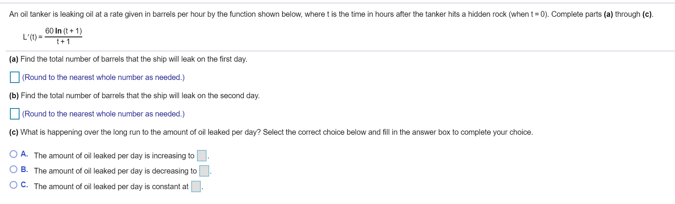
Task: Click the fill-in box after "decreasing to"
Action: coord(204,171)
